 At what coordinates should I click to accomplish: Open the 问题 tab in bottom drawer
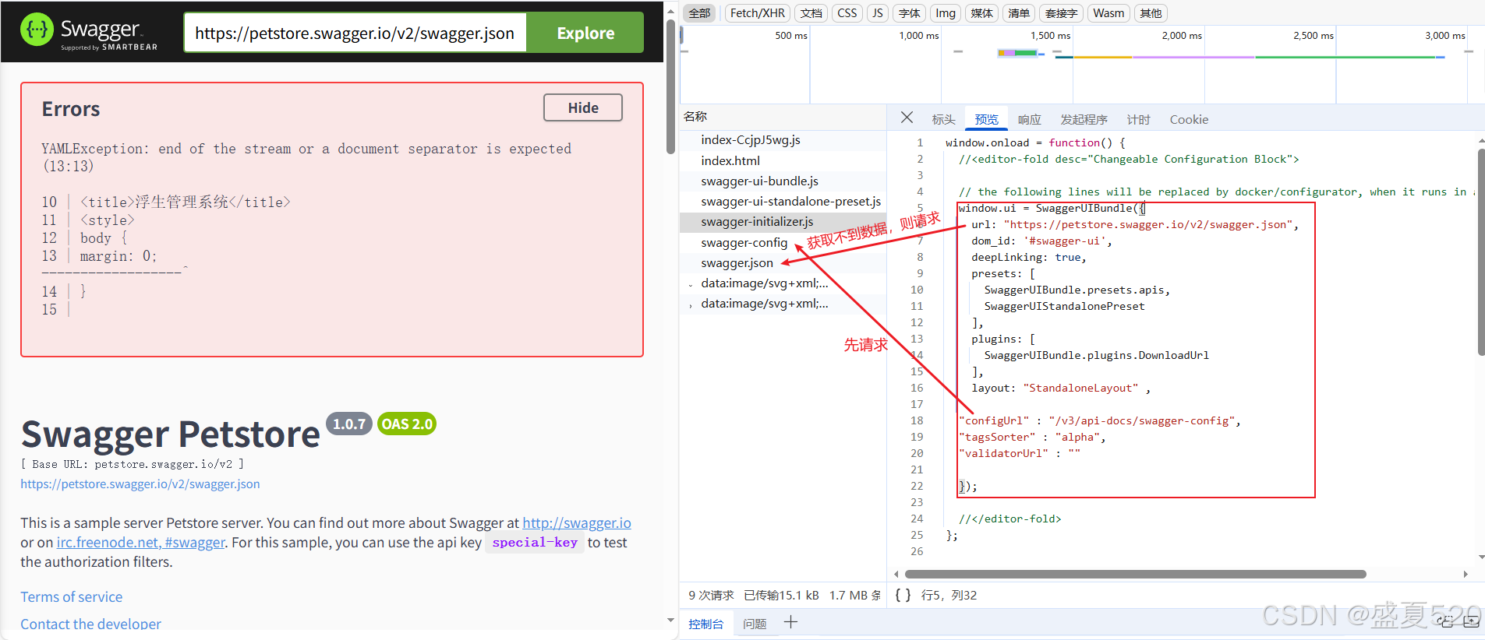(754, 624)
